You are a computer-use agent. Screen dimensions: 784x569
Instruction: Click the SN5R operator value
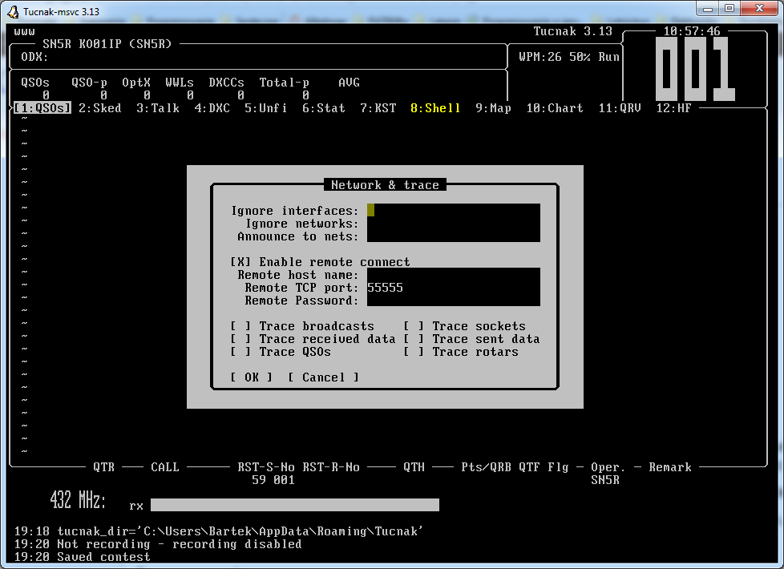(605, 480)
